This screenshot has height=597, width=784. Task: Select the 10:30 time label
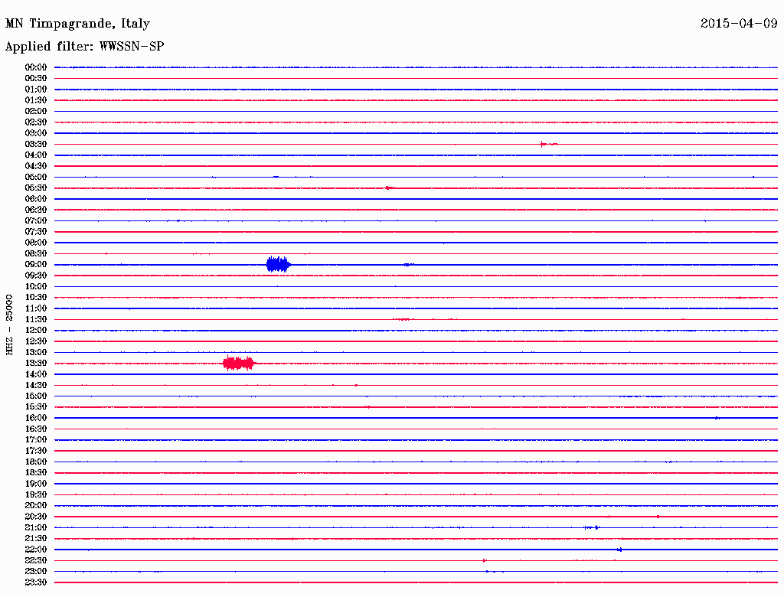tap(35, 298)
